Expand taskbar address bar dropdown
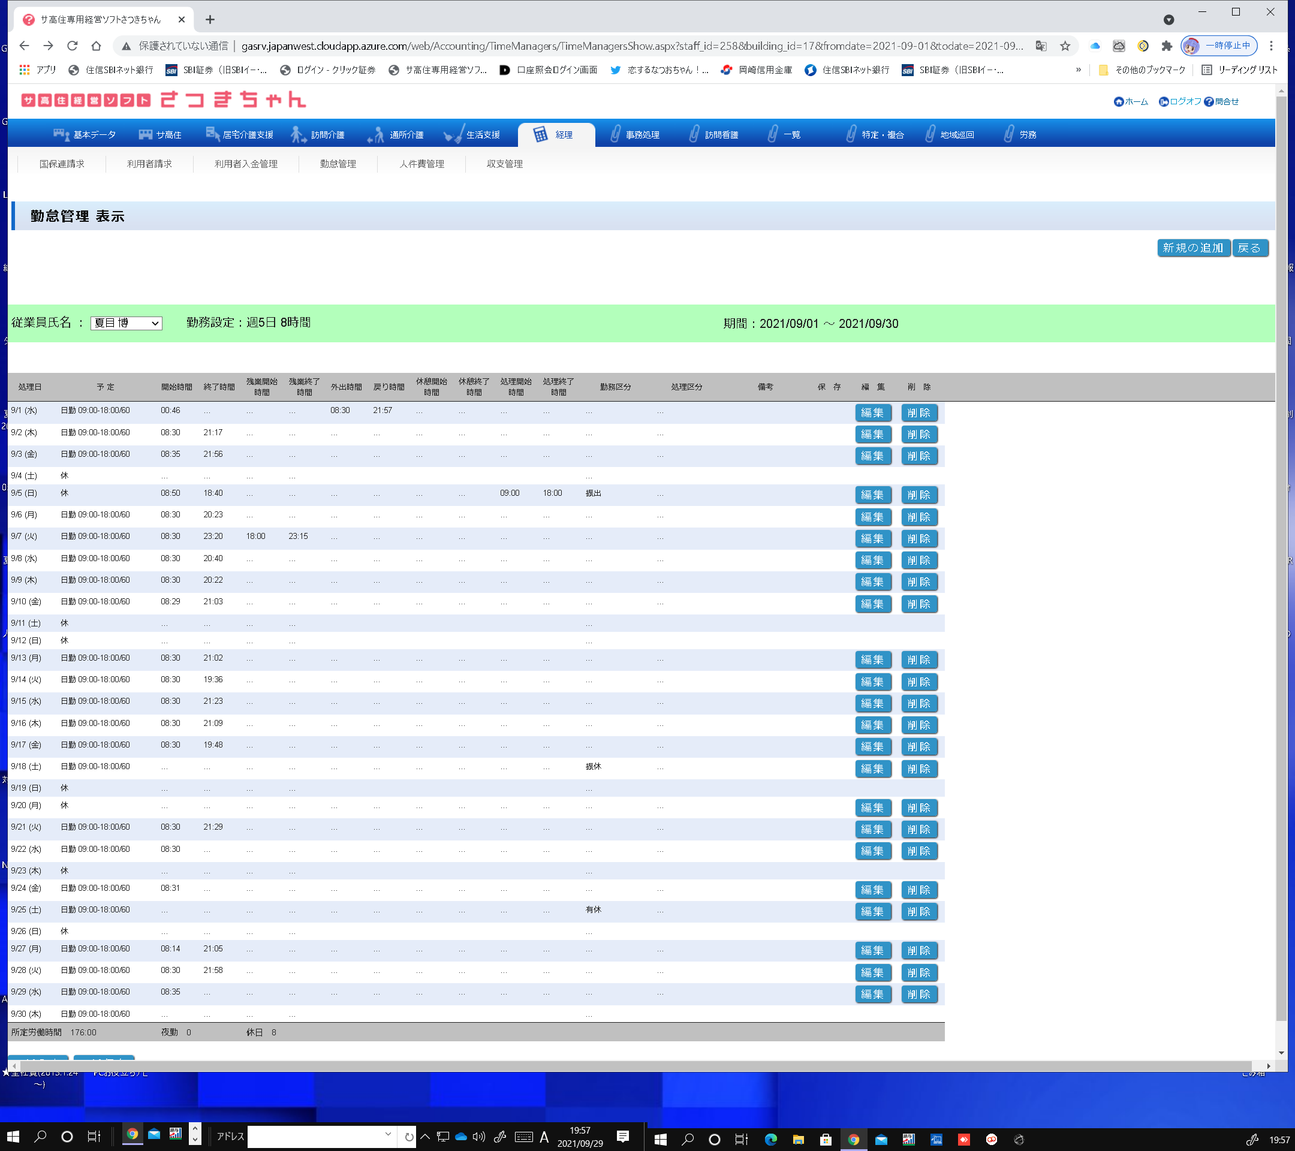The width and height of the screenshot is (1295, 1151). point(388,1134)
